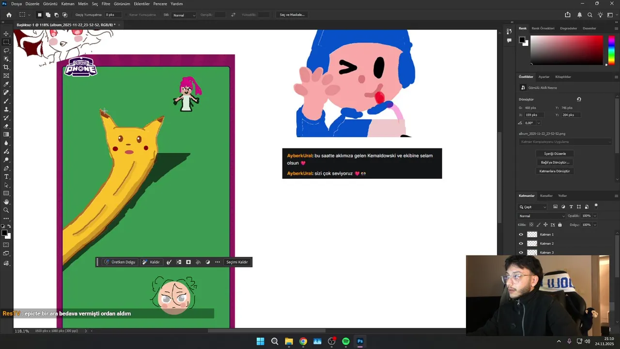Choose Add to selection mode icon
This screenshot has height=349, width=620.
pos(48,15)
